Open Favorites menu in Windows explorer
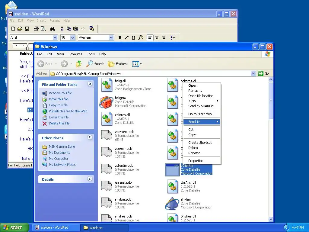 click(75, 54)
